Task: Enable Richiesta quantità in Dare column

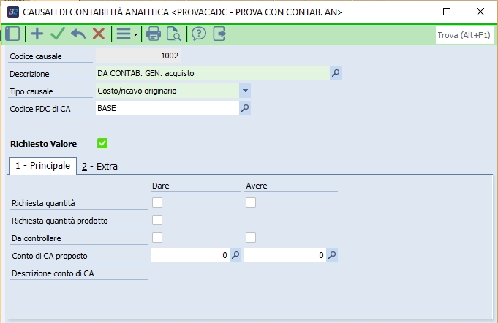Action: [156, 202]
